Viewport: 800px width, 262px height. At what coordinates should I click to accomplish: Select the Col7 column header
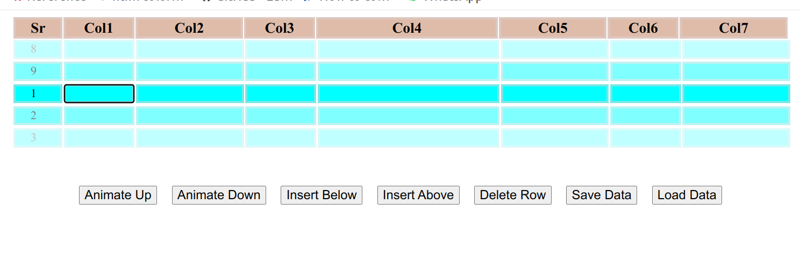coord(733,28)
